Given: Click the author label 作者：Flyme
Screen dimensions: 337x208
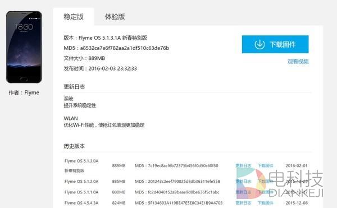Looking at the screenshot, I should tap(24, 93).
